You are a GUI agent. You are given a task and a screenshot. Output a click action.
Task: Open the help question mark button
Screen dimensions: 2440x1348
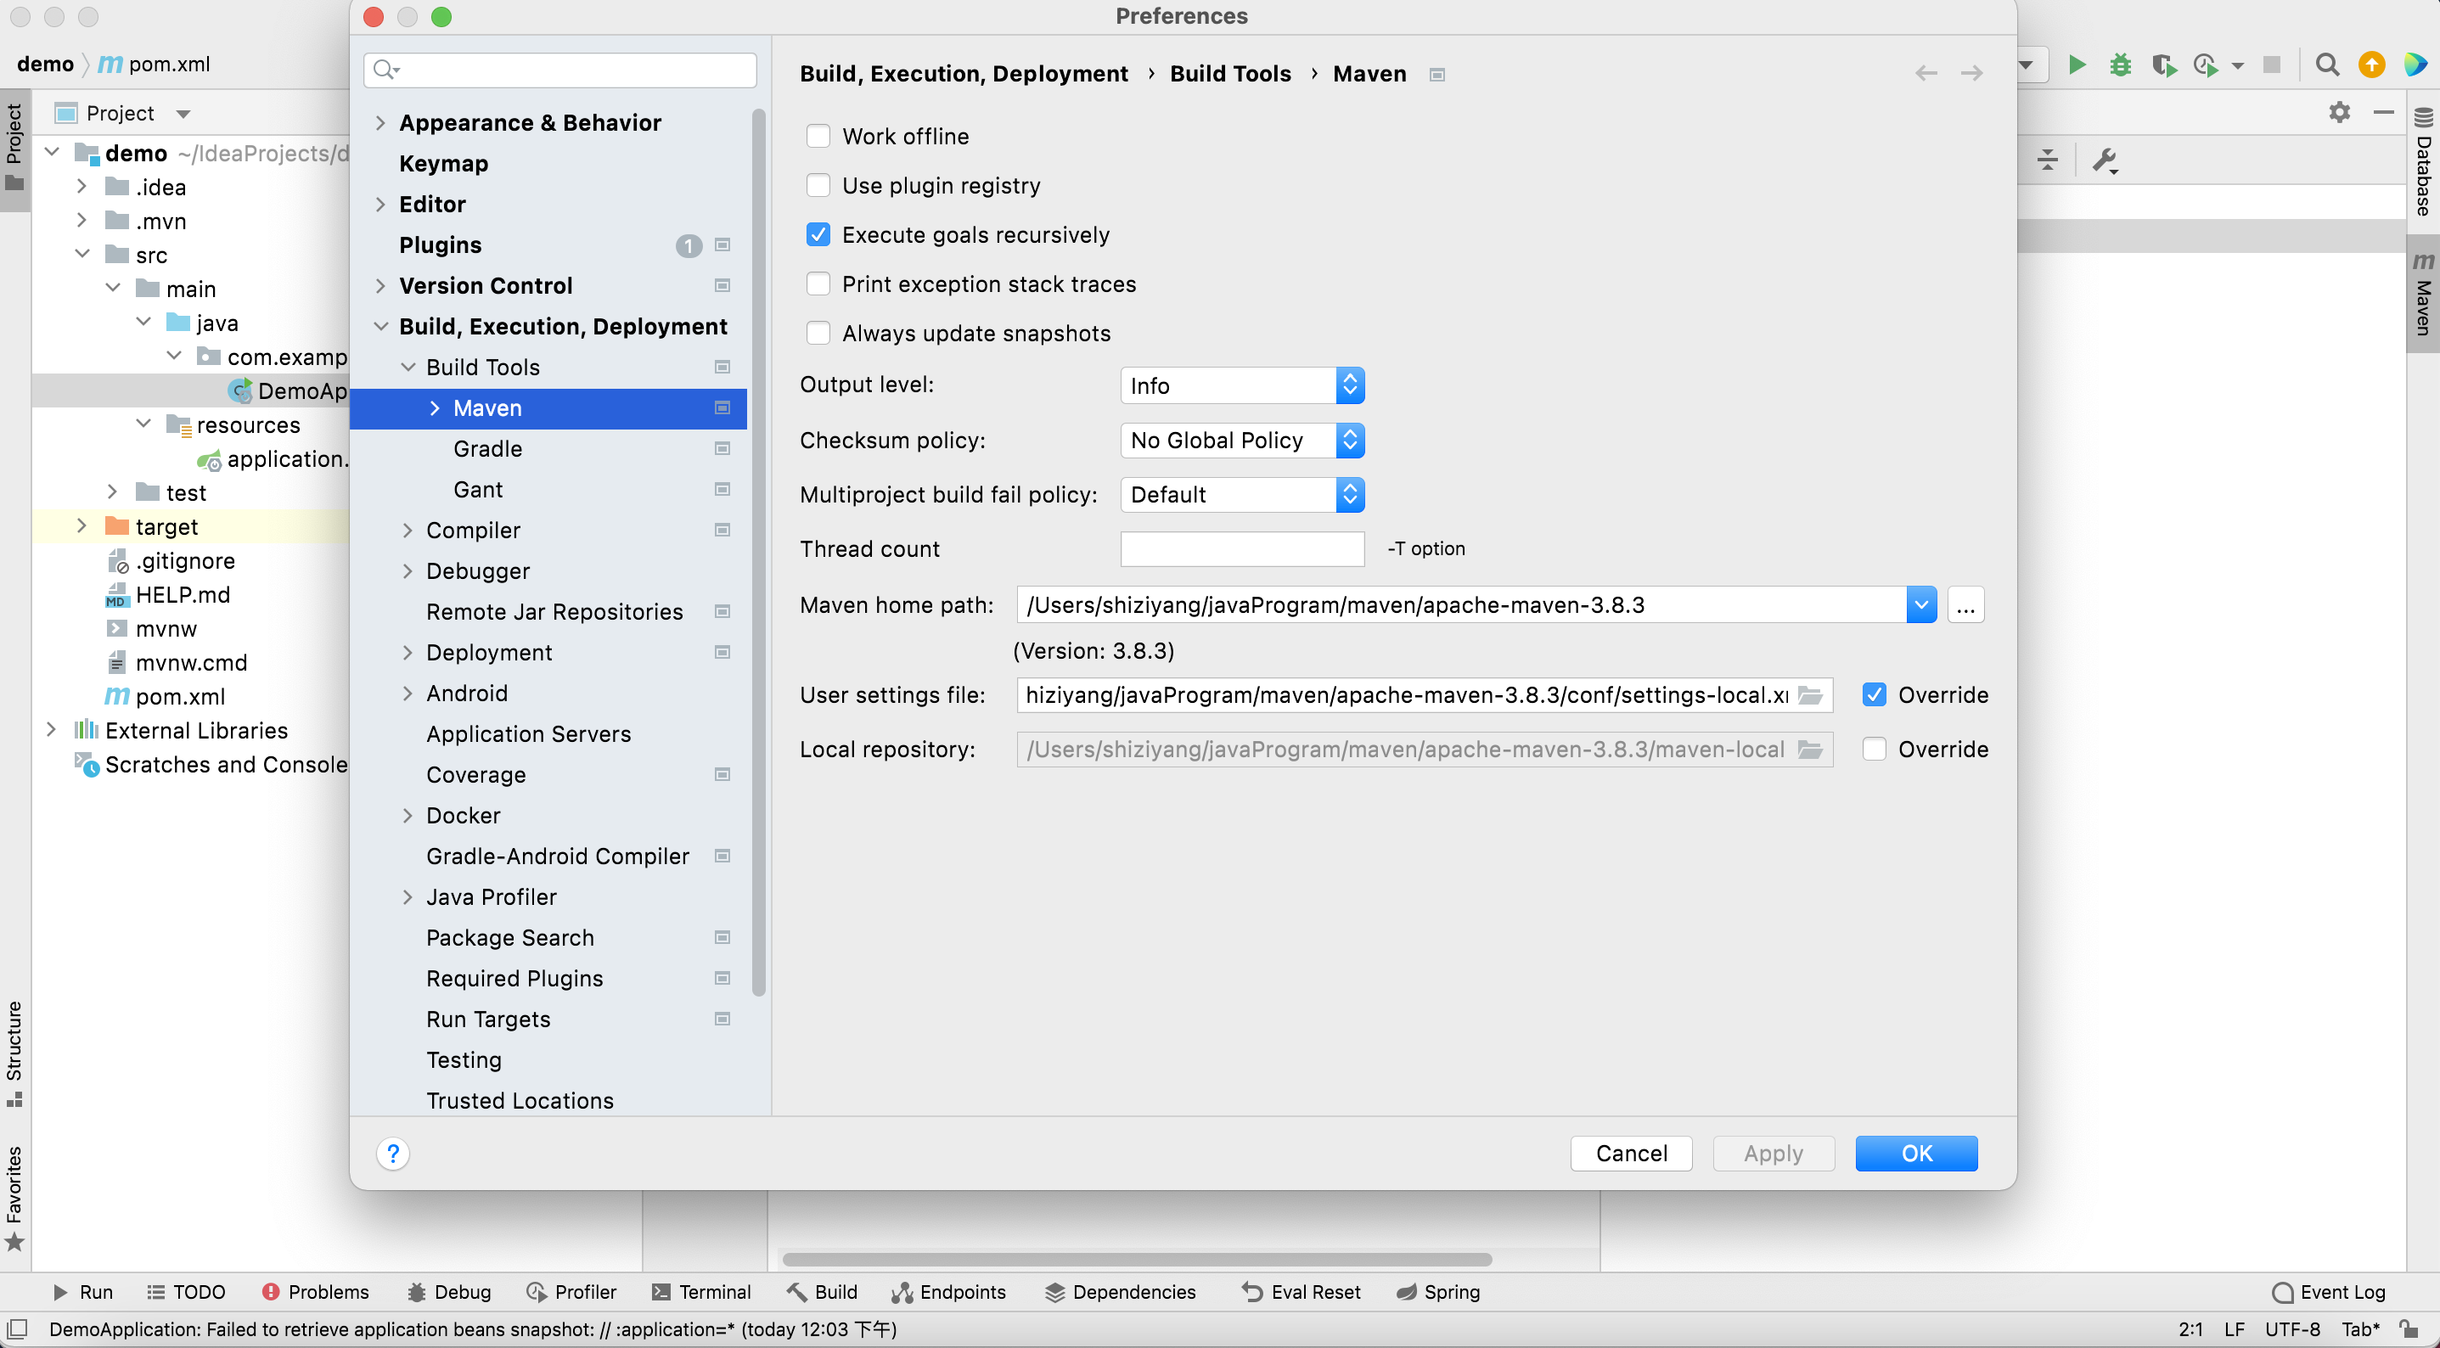393,1153
